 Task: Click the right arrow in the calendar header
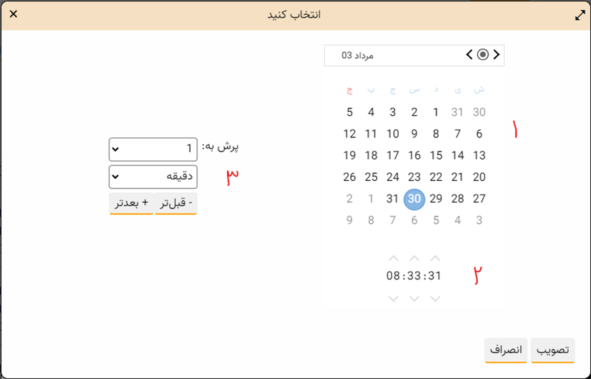click(496, 54)
